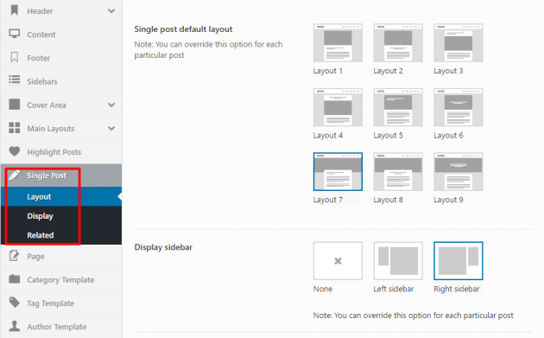The image size is (544, 338).
Task: Select the Layout 4 thumbnail
Action: point(338,107)
